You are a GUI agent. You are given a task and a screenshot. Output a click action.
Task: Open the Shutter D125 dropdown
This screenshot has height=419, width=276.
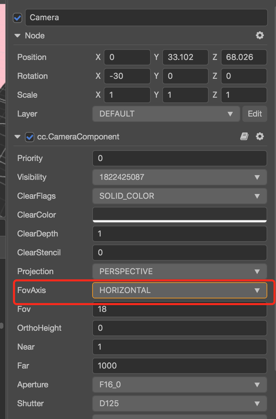[179, 404]
